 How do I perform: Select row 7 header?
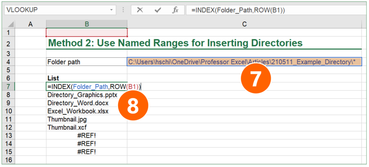(8, 86)
